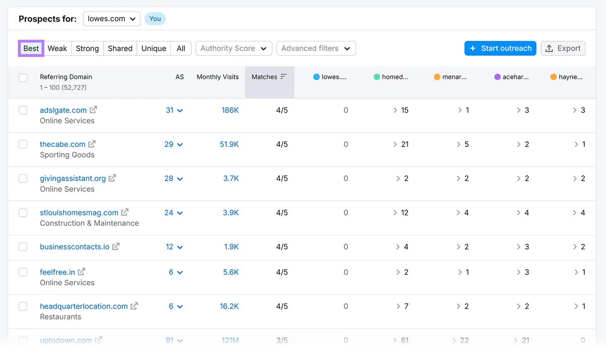Open the feelfree.in domain link
Viewport: 606px width, 350px height.
(x=58, y=272)
